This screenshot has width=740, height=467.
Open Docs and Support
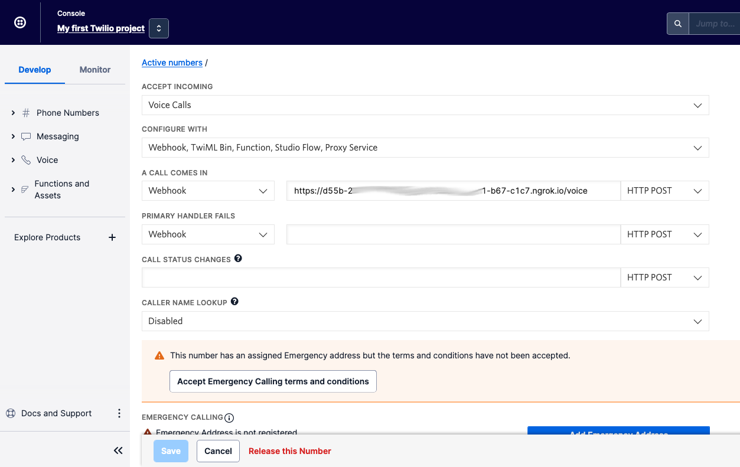click(x=57, y=413)
